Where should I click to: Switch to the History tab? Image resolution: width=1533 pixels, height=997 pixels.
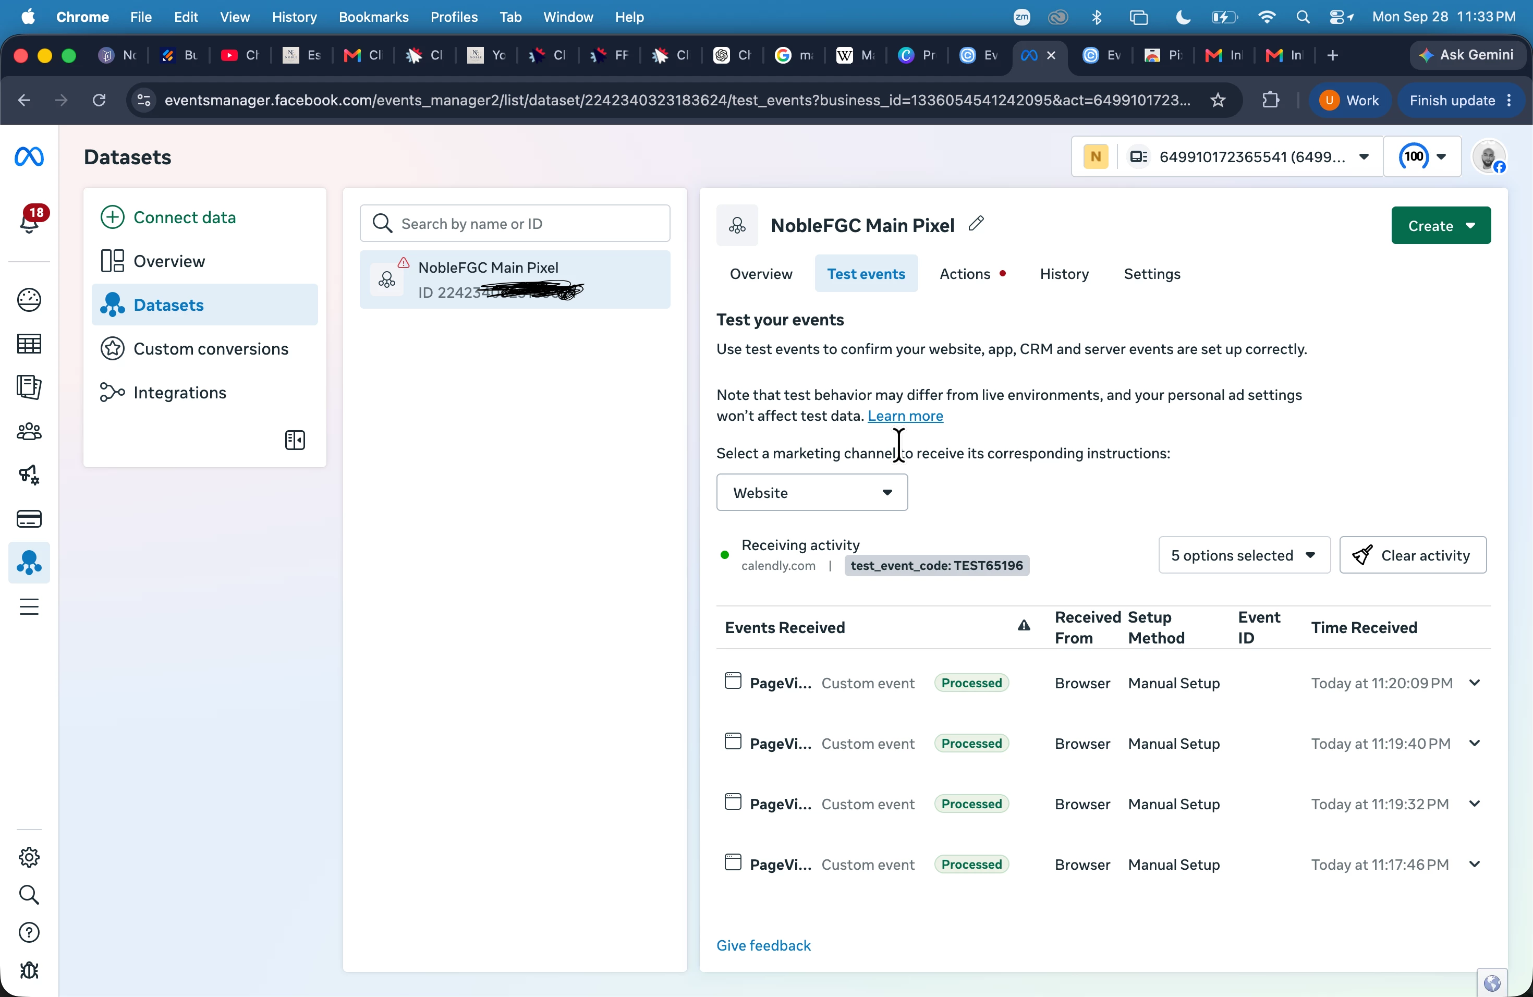(x=1064, y=274)
